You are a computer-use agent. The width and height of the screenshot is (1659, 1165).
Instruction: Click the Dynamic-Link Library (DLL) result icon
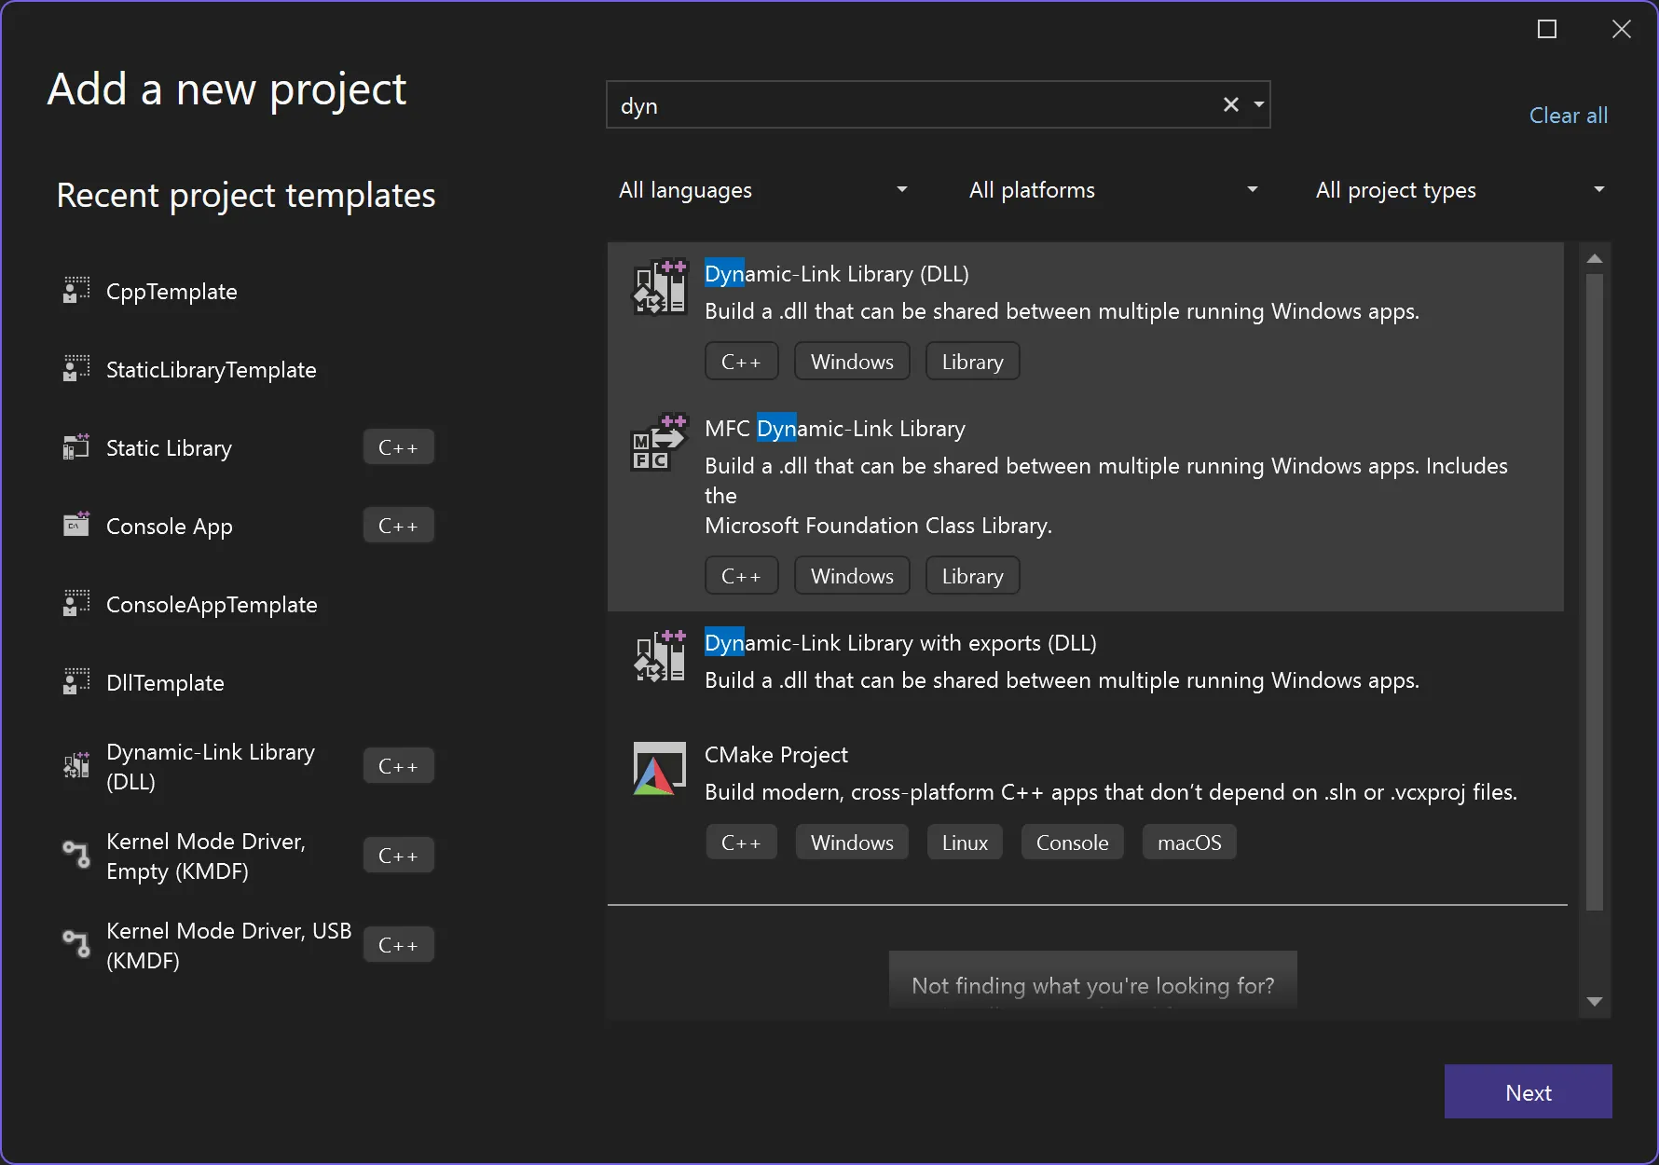point(660,288)
